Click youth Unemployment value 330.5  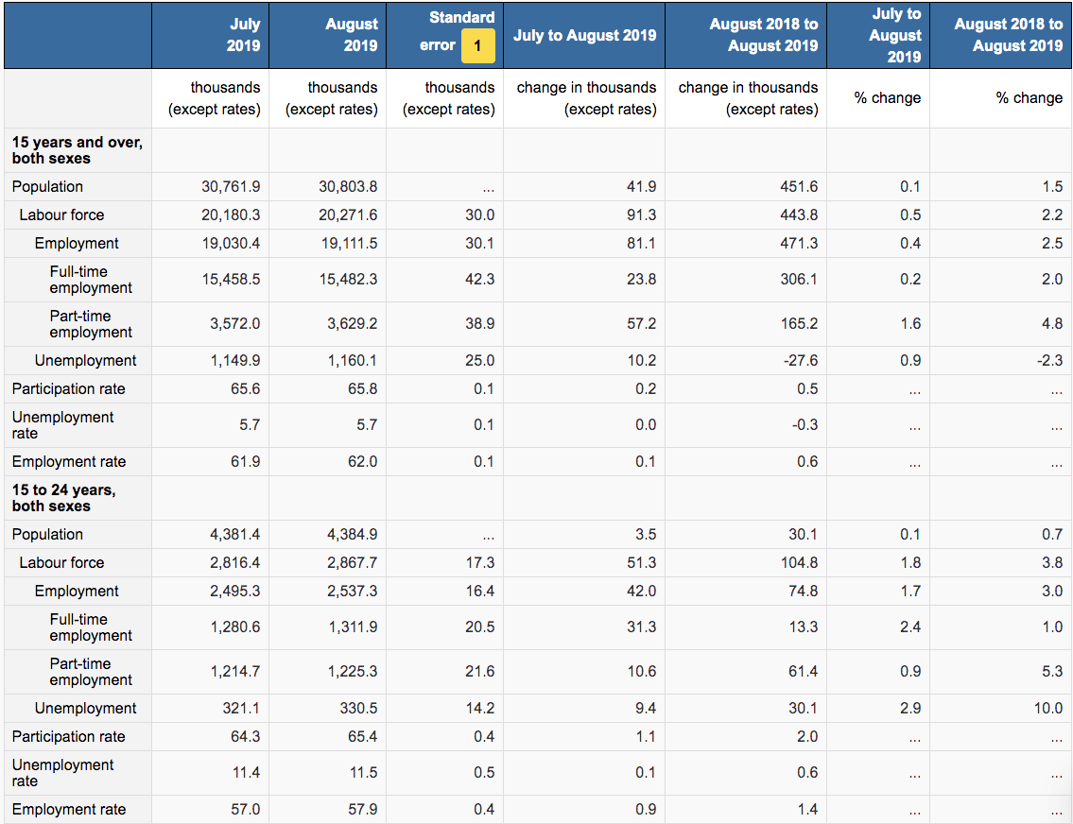pyautogui.click(x=358, y=709)
